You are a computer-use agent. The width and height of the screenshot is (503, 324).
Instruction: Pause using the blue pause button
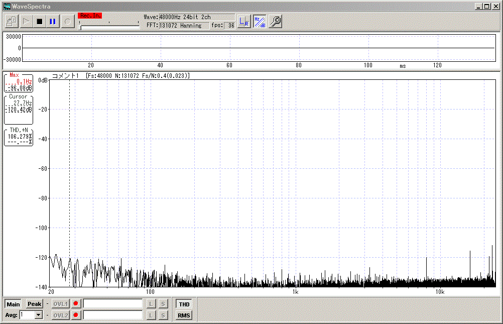pos(53,22)
